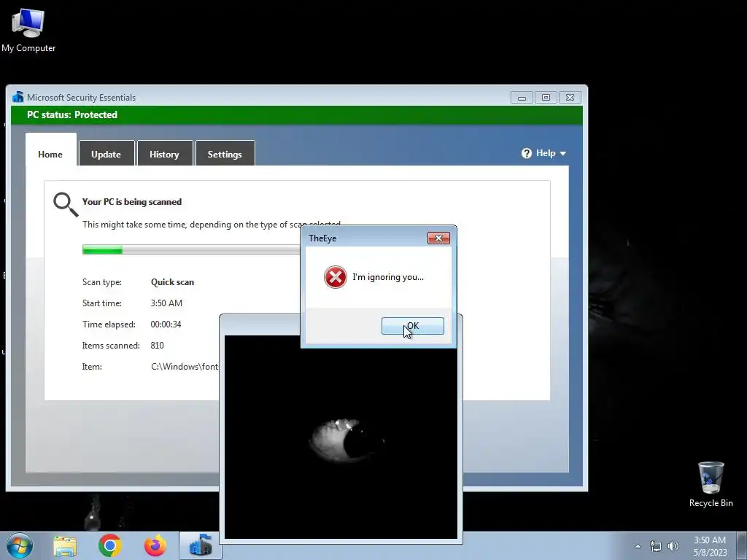The height and width of the screenshot is (560, 747).
Task: Show hidden system tray icons
Action: click(638, 546)
